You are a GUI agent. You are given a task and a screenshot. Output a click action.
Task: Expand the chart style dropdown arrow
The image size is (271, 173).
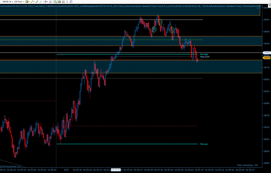[x=29, y=2]
